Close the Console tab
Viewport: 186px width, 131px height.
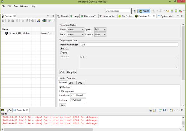coord(27,110)
